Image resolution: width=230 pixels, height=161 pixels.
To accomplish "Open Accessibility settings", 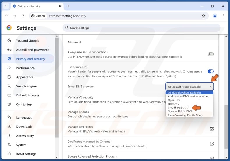I will [28, 136].
